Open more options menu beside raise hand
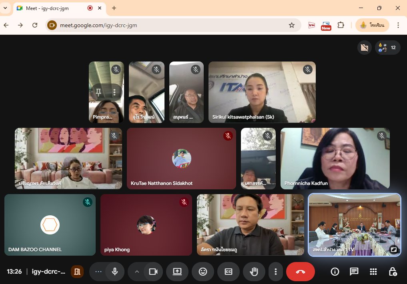 coord(275,272)
